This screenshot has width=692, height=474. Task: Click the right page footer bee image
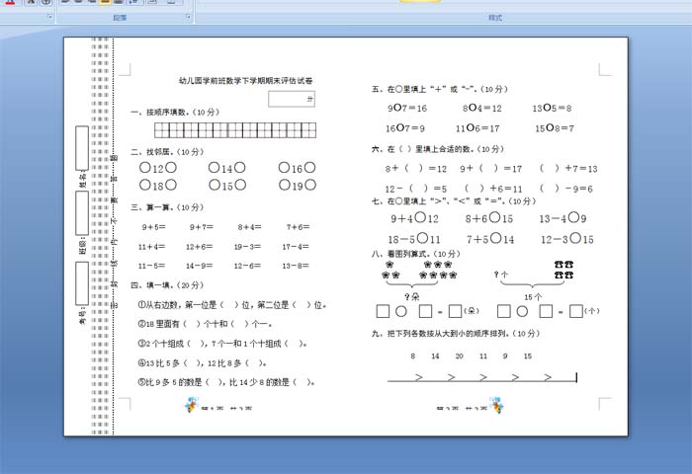point(496,405)
